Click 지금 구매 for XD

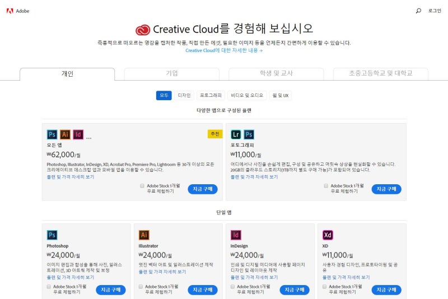[386, 290]
